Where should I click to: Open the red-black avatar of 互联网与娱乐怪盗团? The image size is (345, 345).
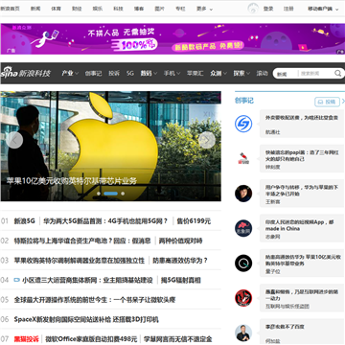pyautogui.click(x=243, y=298)
